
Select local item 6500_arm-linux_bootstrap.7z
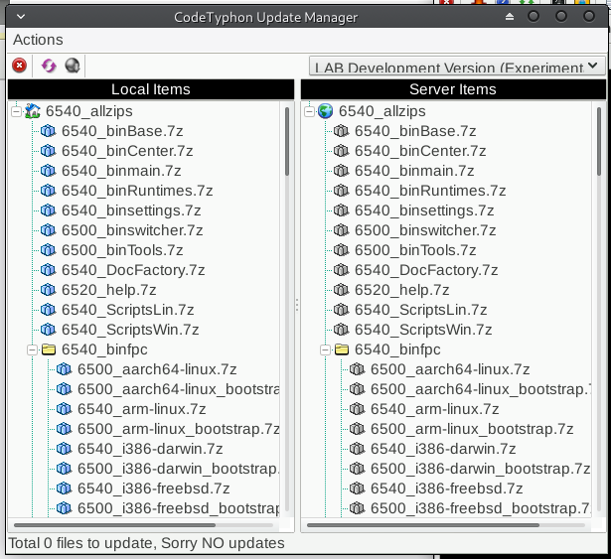pos(178,429)
